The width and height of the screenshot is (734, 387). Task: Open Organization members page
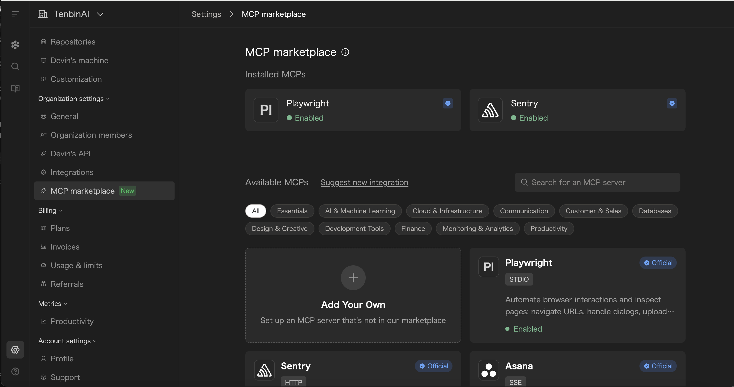coord(104,135)
